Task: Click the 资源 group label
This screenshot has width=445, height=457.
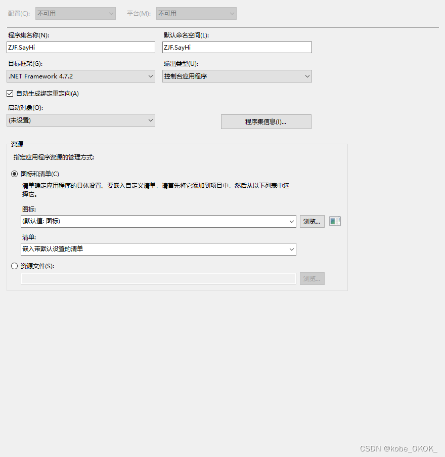Action: [x=17, y=144]
